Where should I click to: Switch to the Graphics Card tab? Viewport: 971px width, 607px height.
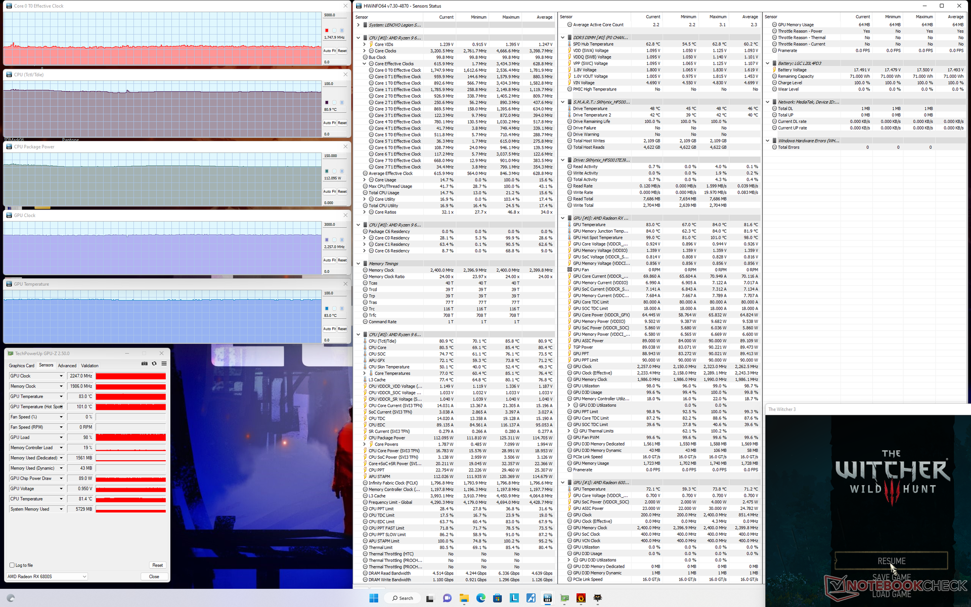(x=22, y=365)
